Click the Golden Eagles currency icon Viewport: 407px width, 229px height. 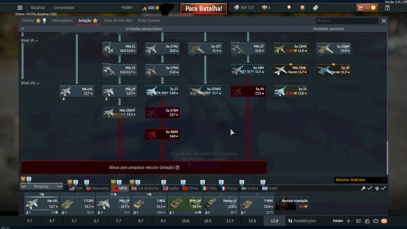(x=264, y=8)
